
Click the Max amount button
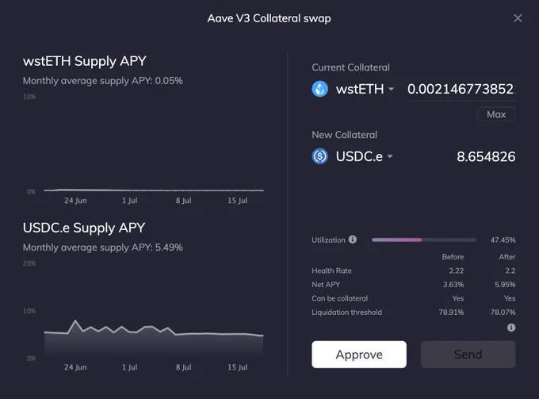tap(496, 114)
